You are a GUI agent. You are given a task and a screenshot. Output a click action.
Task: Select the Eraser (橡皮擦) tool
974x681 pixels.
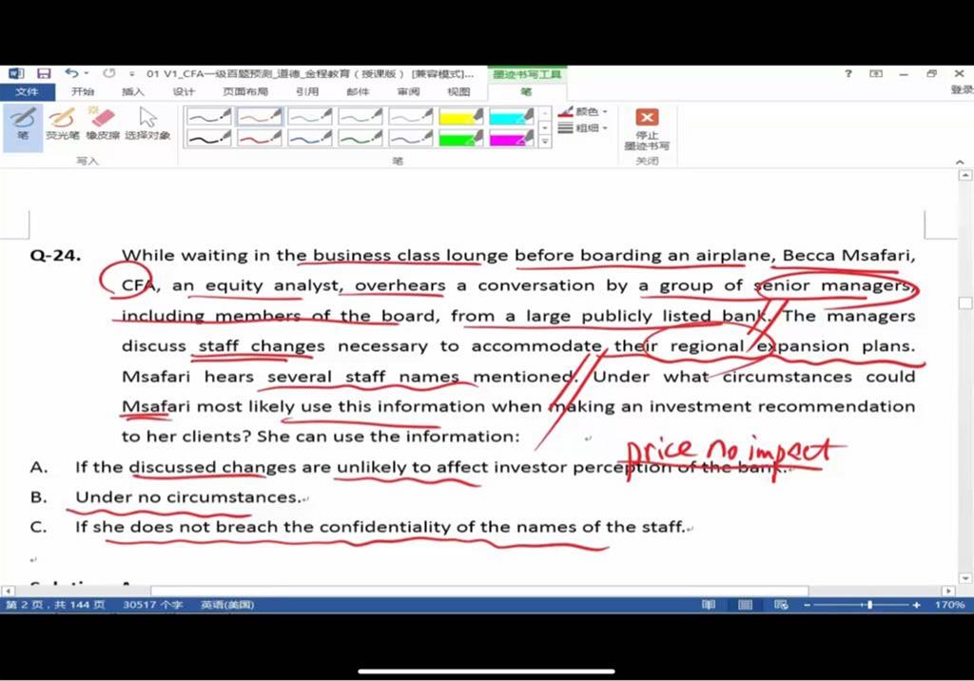[x=103, y=124]
